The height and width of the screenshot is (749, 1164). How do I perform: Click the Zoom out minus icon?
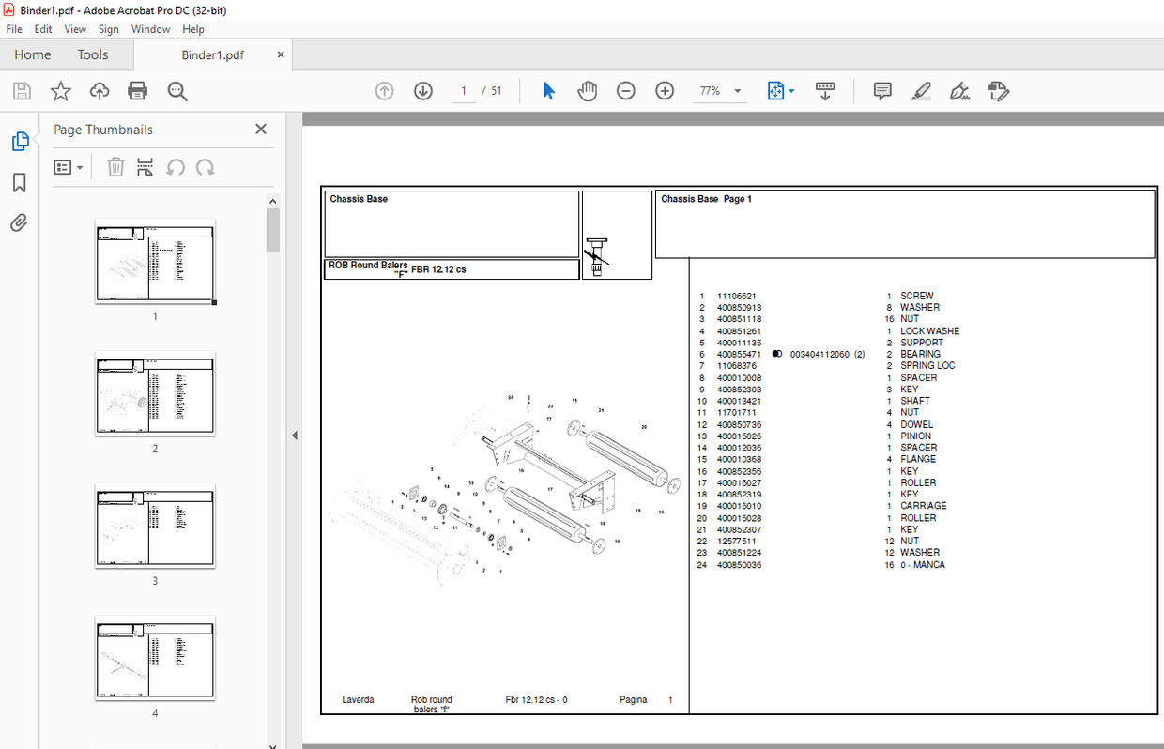(626, 91)
